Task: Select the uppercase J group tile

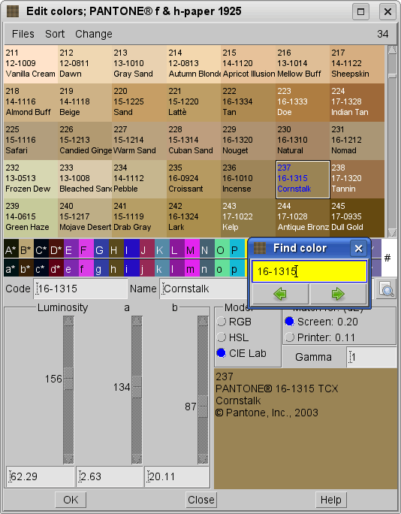Action: (146, 250)
